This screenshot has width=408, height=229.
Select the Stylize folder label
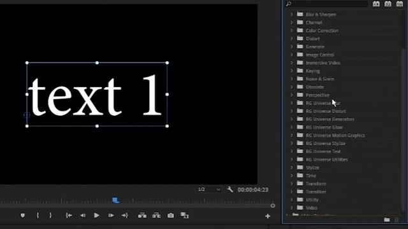[x=312, y=168]
